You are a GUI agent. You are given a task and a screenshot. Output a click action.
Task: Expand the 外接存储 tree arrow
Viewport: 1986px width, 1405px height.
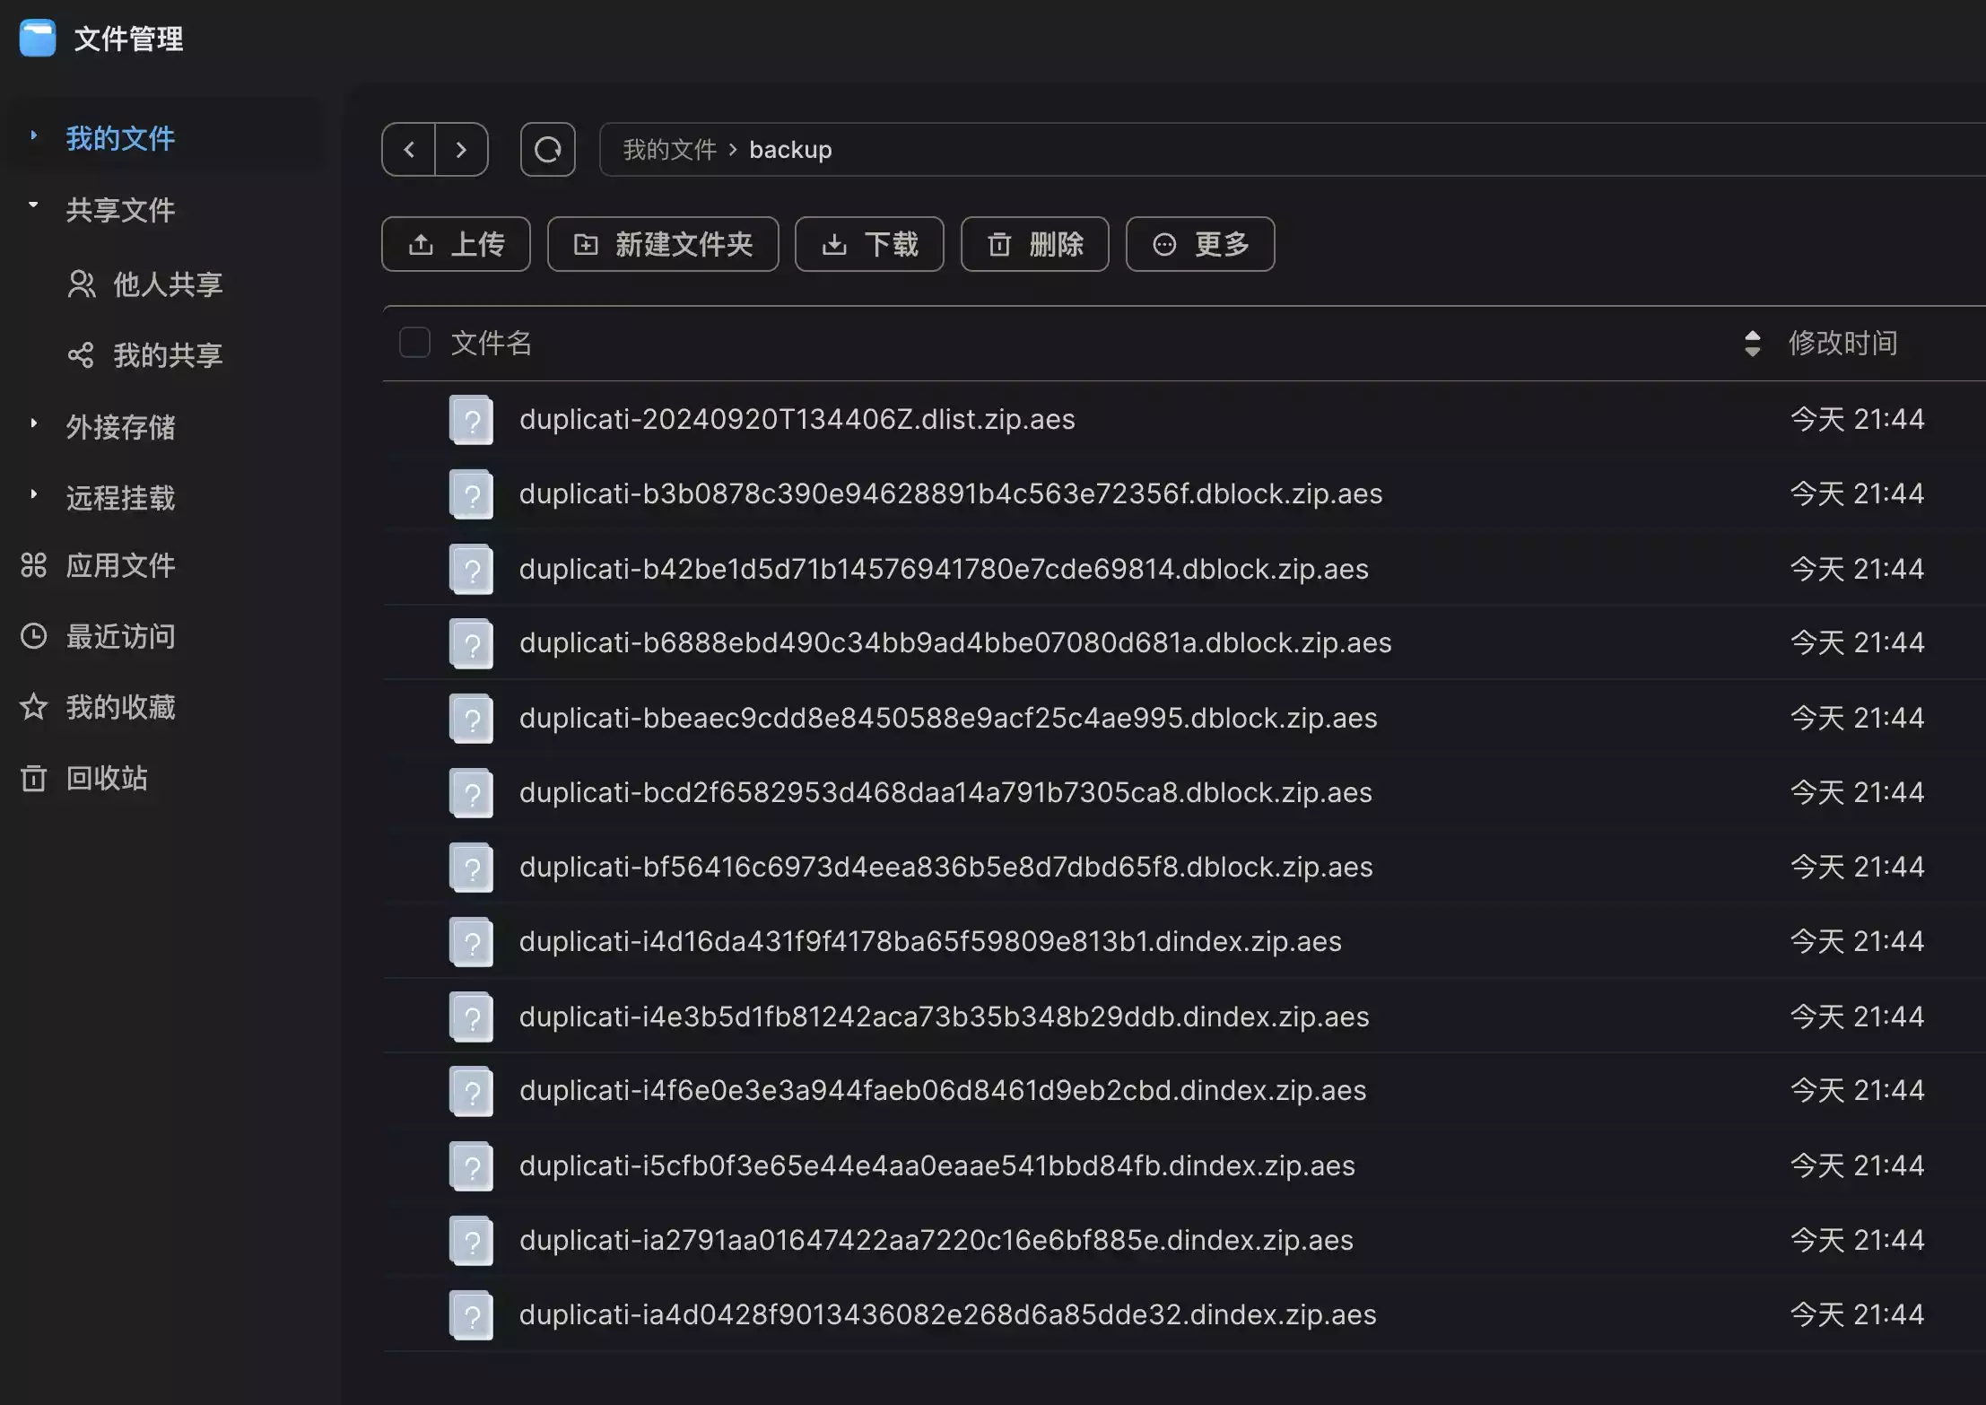pyautogui.click(x=33, y=423)
